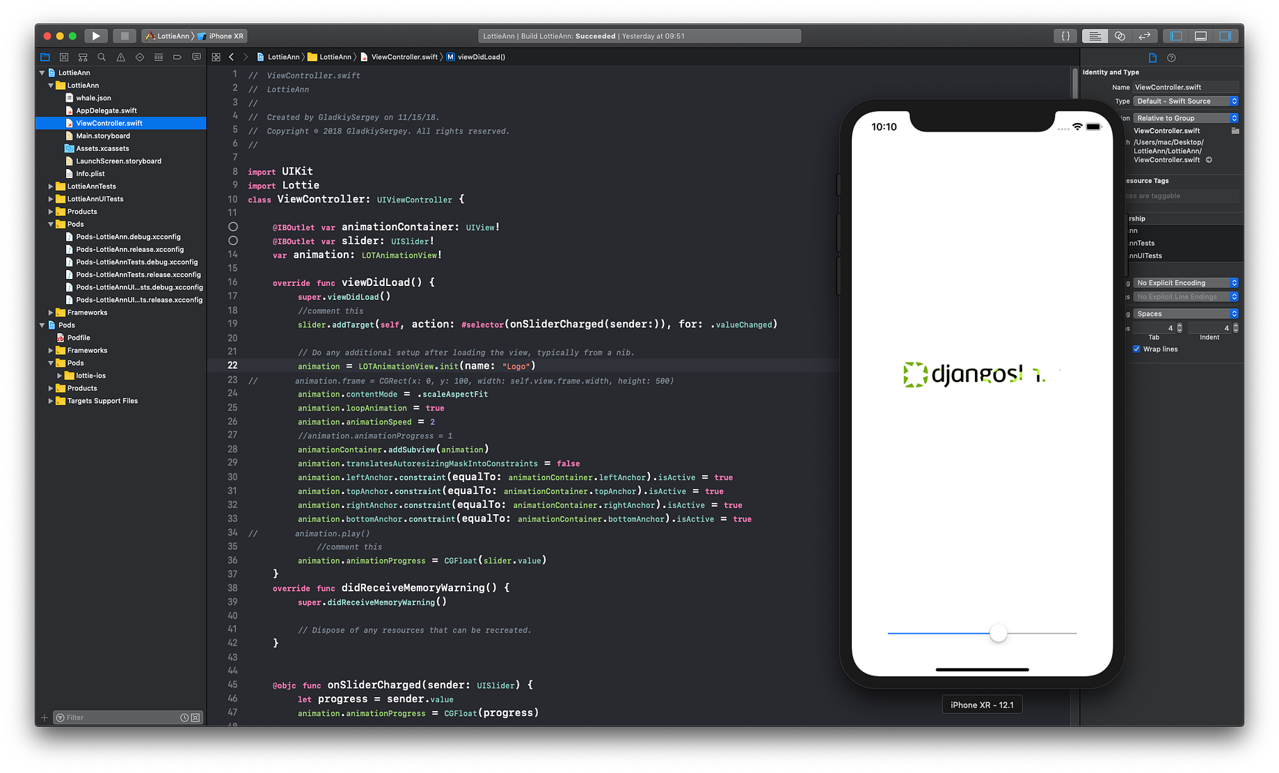Image resolution: width=1279 pixels, height=773 pixels.
Task: Open the code snippet library icon
Action: point(1065,35)
